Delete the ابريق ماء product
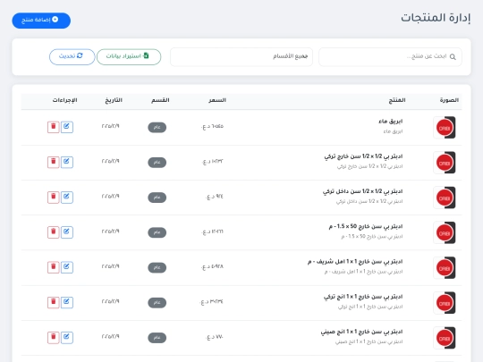This screenshot has width=483, height=362. click(x=54, y=127)
